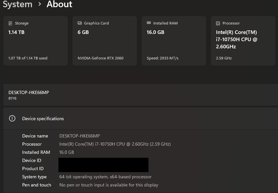Click the About page title
Screen dimensions: 278x193
point(59,4)
